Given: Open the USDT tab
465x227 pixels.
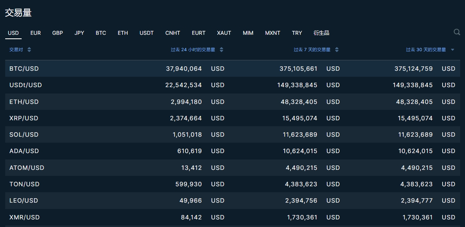Looking at the screenshot, I should pyautogui.click(x=147, y=33).
